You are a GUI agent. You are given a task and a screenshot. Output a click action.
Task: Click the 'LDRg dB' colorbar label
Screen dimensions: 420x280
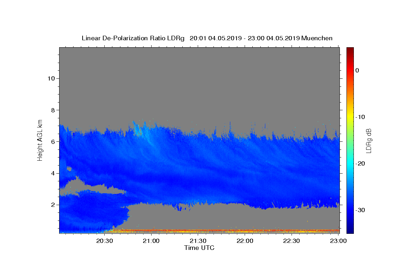368,140
